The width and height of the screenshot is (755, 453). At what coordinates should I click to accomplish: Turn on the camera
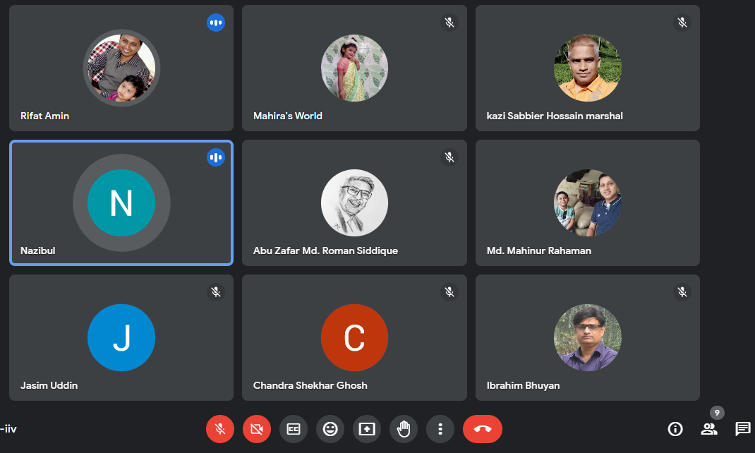[257, 428]
